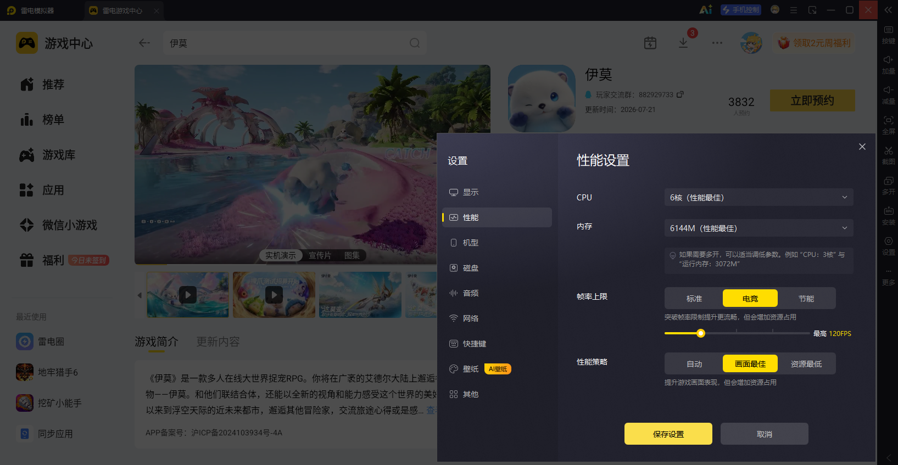The width and height of the screenshot is (898, 465).
Task: Open 其他 settings section
Action: tap(497, 394)
